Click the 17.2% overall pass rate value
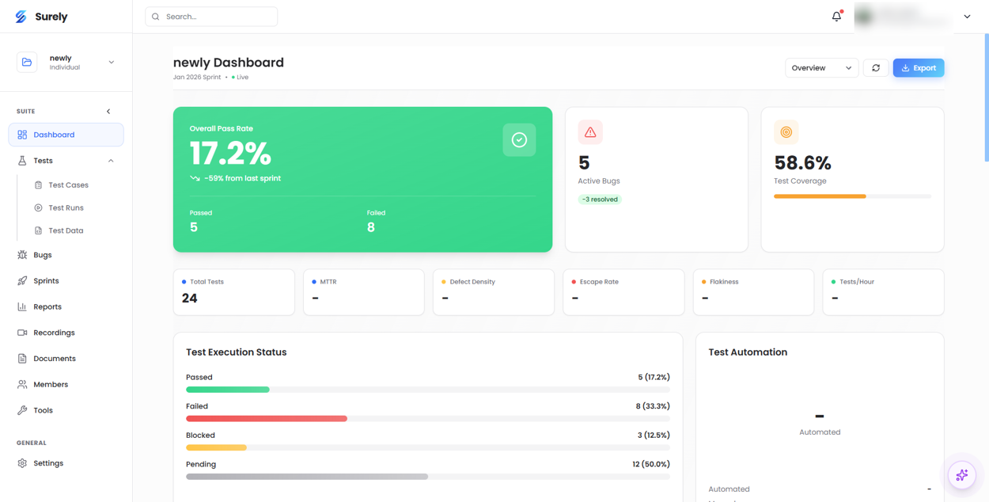Viewport: 989px width, 502px height. (230, 154)
